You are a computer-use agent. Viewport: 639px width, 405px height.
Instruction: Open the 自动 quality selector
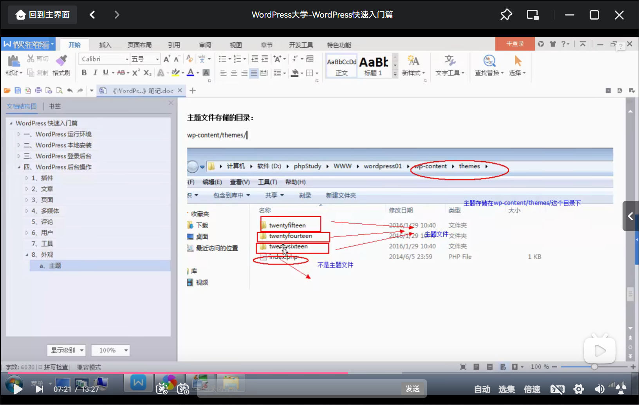482,389
